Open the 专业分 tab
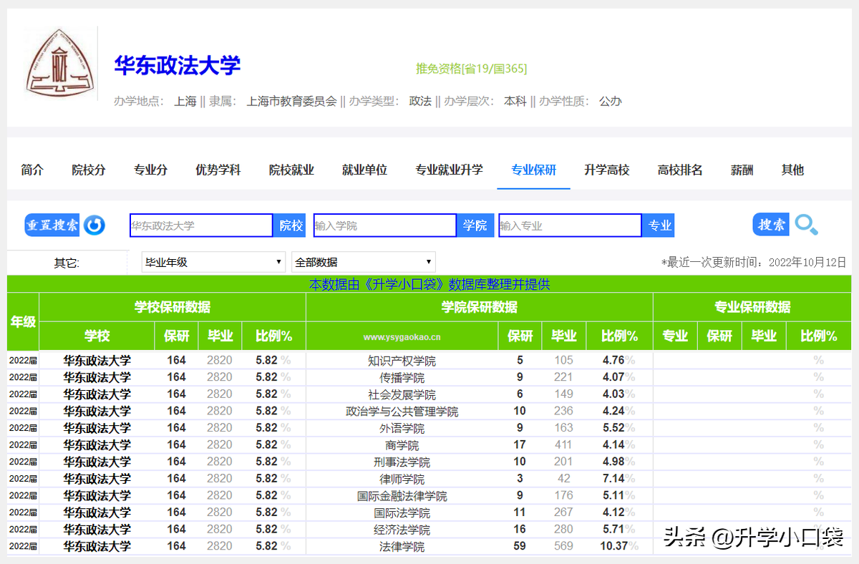859x564 pixels. [150, 170]
